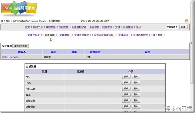
Task: Open the 匯入問題 submenu link
Action: pos(158,35)
